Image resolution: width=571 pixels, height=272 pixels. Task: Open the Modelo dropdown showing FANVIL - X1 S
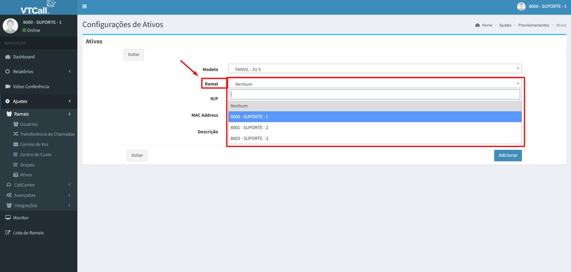tap(374, 69)
